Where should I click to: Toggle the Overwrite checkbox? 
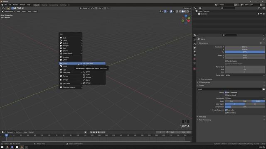point(226,110)
